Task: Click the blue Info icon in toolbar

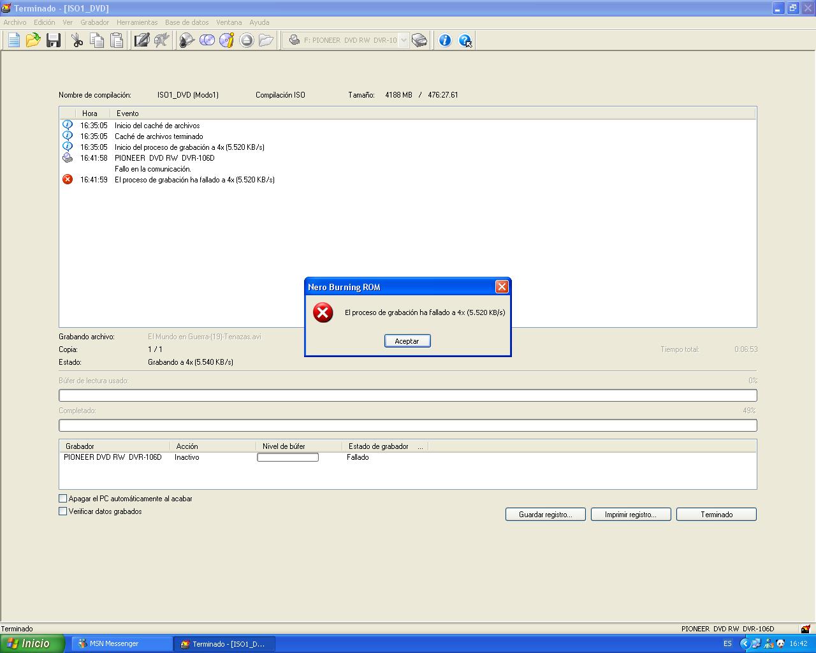Action: pyautogui.click(x=445, y=40)
